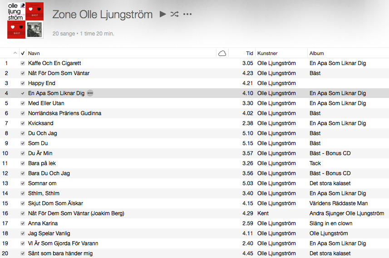Select the song Anna Karina
Viewport: 389px width, 258px height.
(43, 223)
